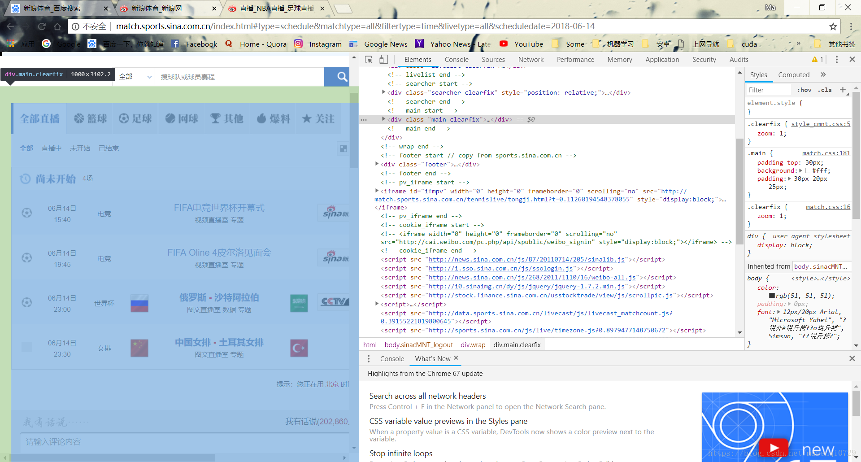Open the YouTube bookmark

pos(521,44)
